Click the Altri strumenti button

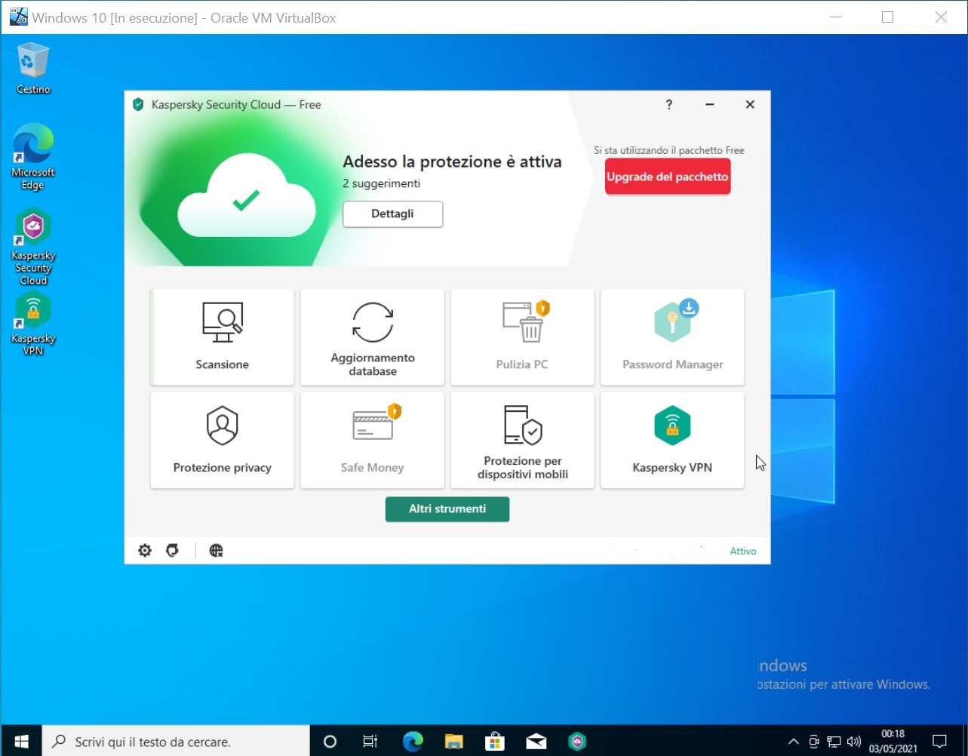click(x=447, y=509)
